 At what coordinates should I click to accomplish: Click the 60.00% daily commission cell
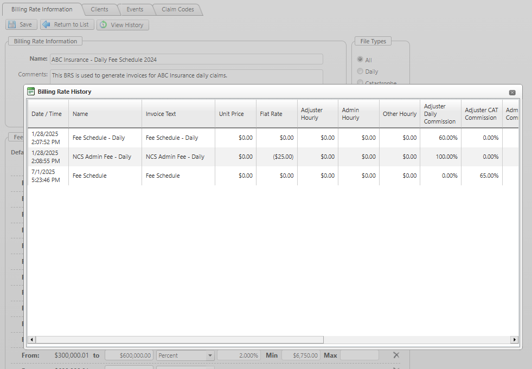click(441, 138)
